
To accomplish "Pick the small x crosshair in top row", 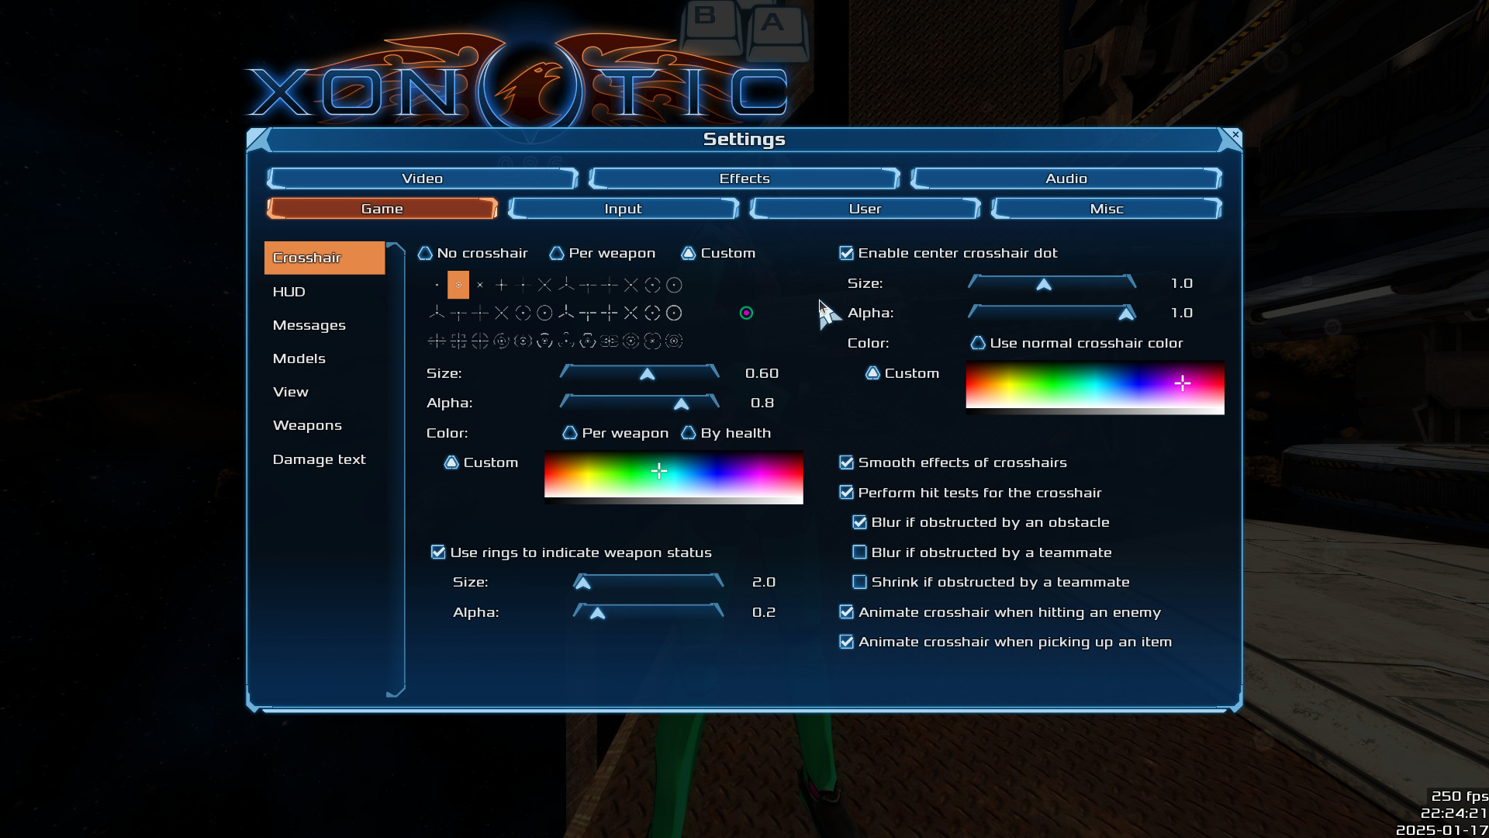I will pyautogui.click(x=480, y=285).
